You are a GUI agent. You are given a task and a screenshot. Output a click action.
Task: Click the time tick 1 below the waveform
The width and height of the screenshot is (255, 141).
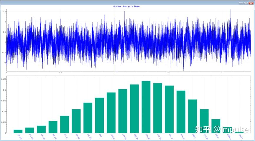(x=114, y=73)
